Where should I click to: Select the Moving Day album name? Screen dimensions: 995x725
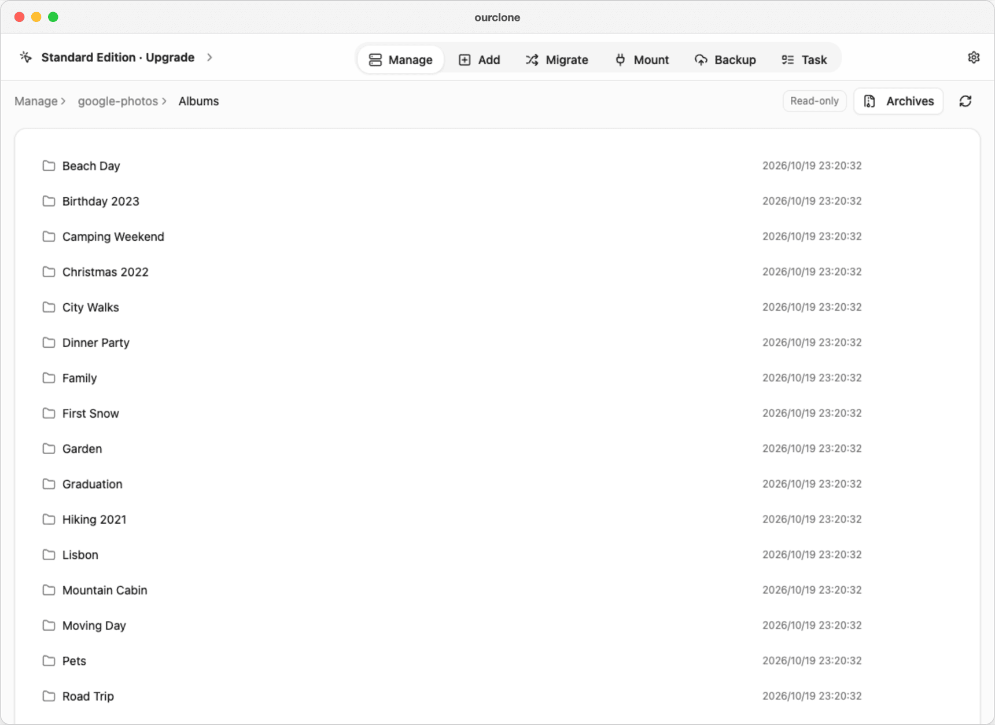click(94, 625)
